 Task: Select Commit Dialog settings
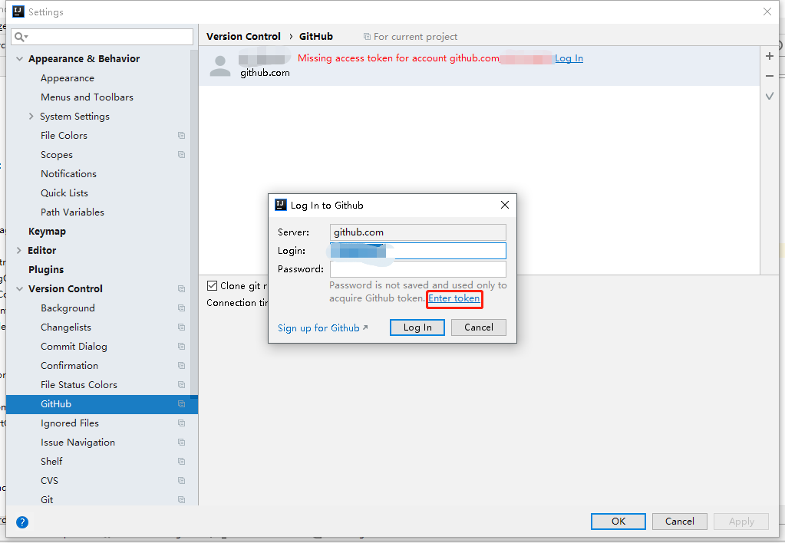pos(74,347)
